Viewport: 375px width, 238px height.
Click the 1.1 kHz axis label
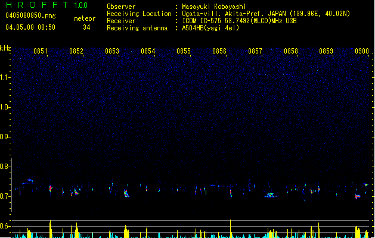coord(5,77)
